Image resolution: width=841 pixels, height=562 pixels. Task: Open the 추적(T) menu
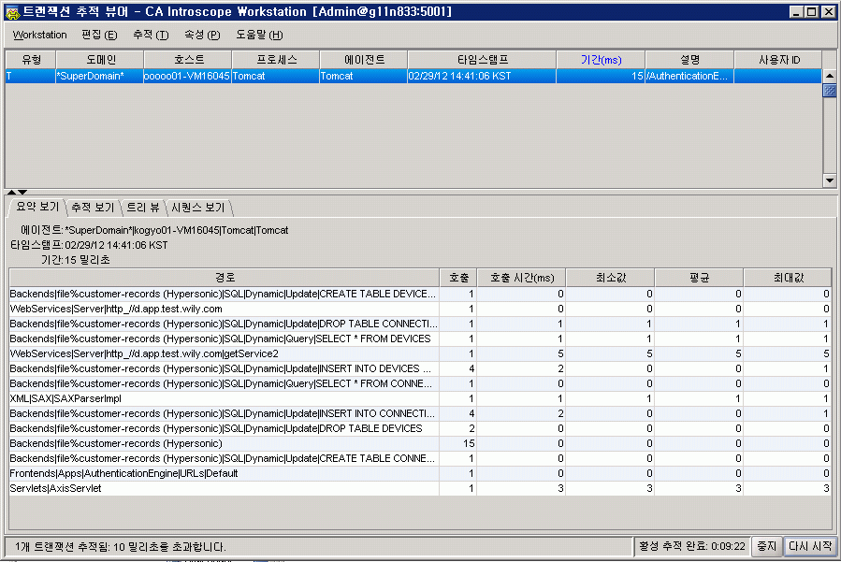pos(151,35)
